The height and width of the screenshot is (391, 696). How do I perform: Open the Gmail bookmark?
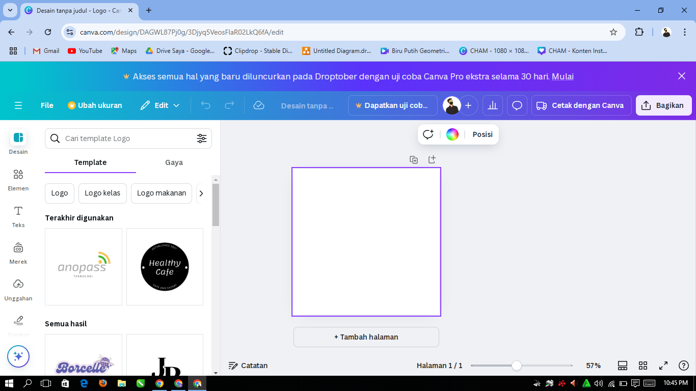click(x=46, y=51)
